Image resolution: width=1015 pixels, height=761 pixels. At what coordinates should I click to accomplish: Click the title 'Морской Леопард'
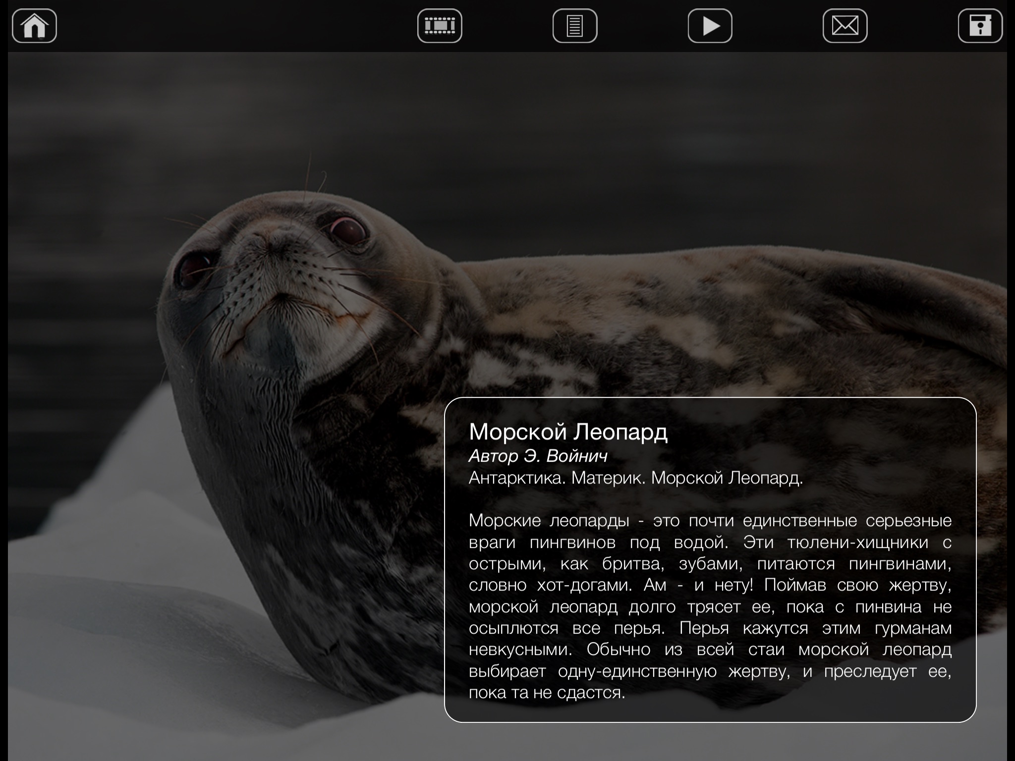tap(568, 432)
